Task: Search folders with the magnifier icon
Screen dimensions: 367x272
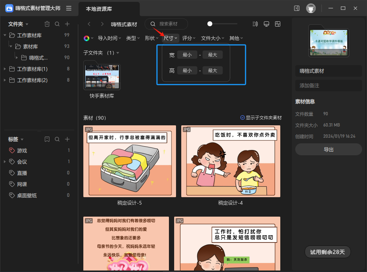Action: [x=57, y=24]
